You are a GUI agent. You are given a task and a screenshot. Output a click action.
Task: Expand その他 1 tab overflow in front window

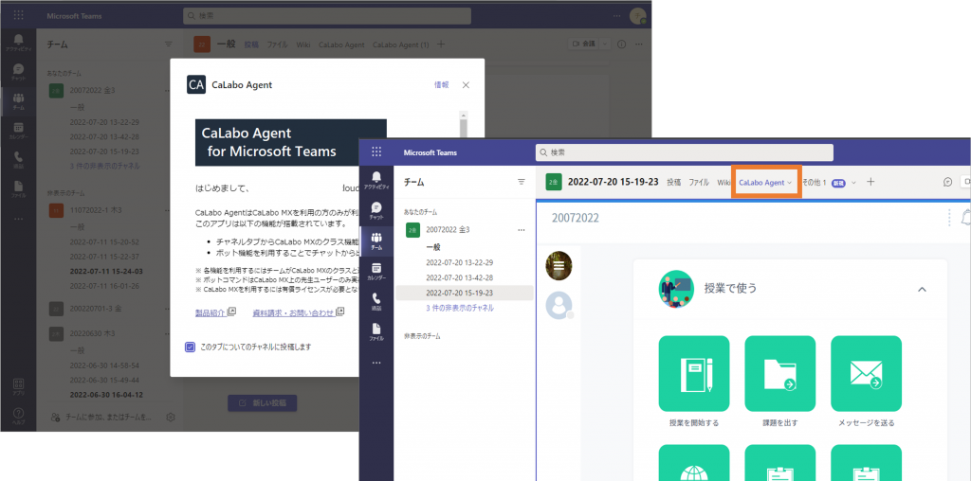click(829, 183)
